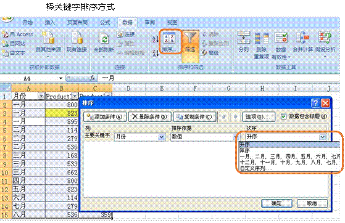Move sort condition down with arrow button
The width and height of the screenshot is (345, 223).
(x=235, y=116)
